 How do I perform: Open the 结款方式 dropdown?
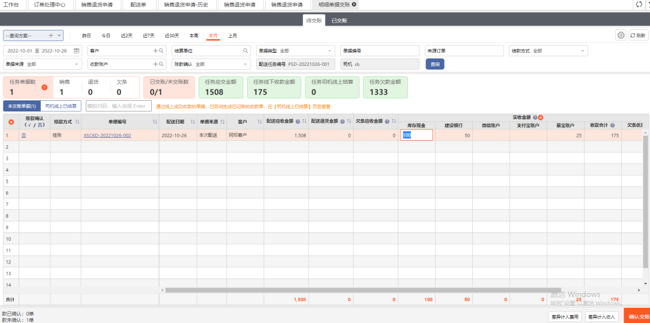pyautogui.click(x=582, y=51)
